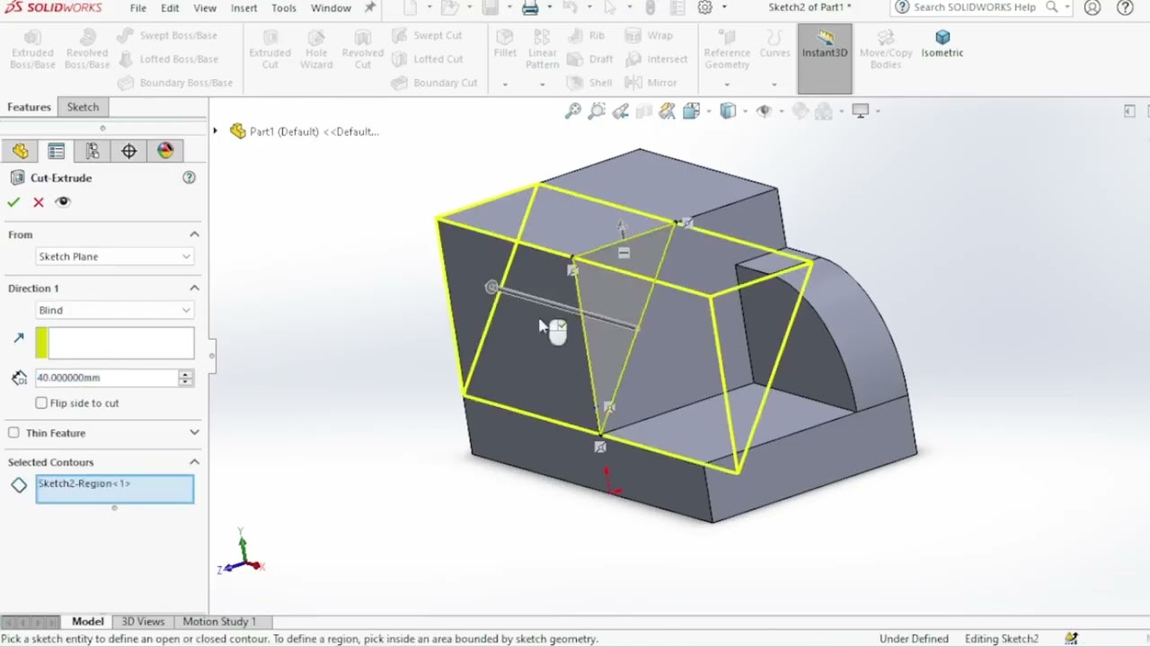Enable the Flip side to cut checkbox
Viewport: 1150px width, 647px height.
tap(41, 403)
